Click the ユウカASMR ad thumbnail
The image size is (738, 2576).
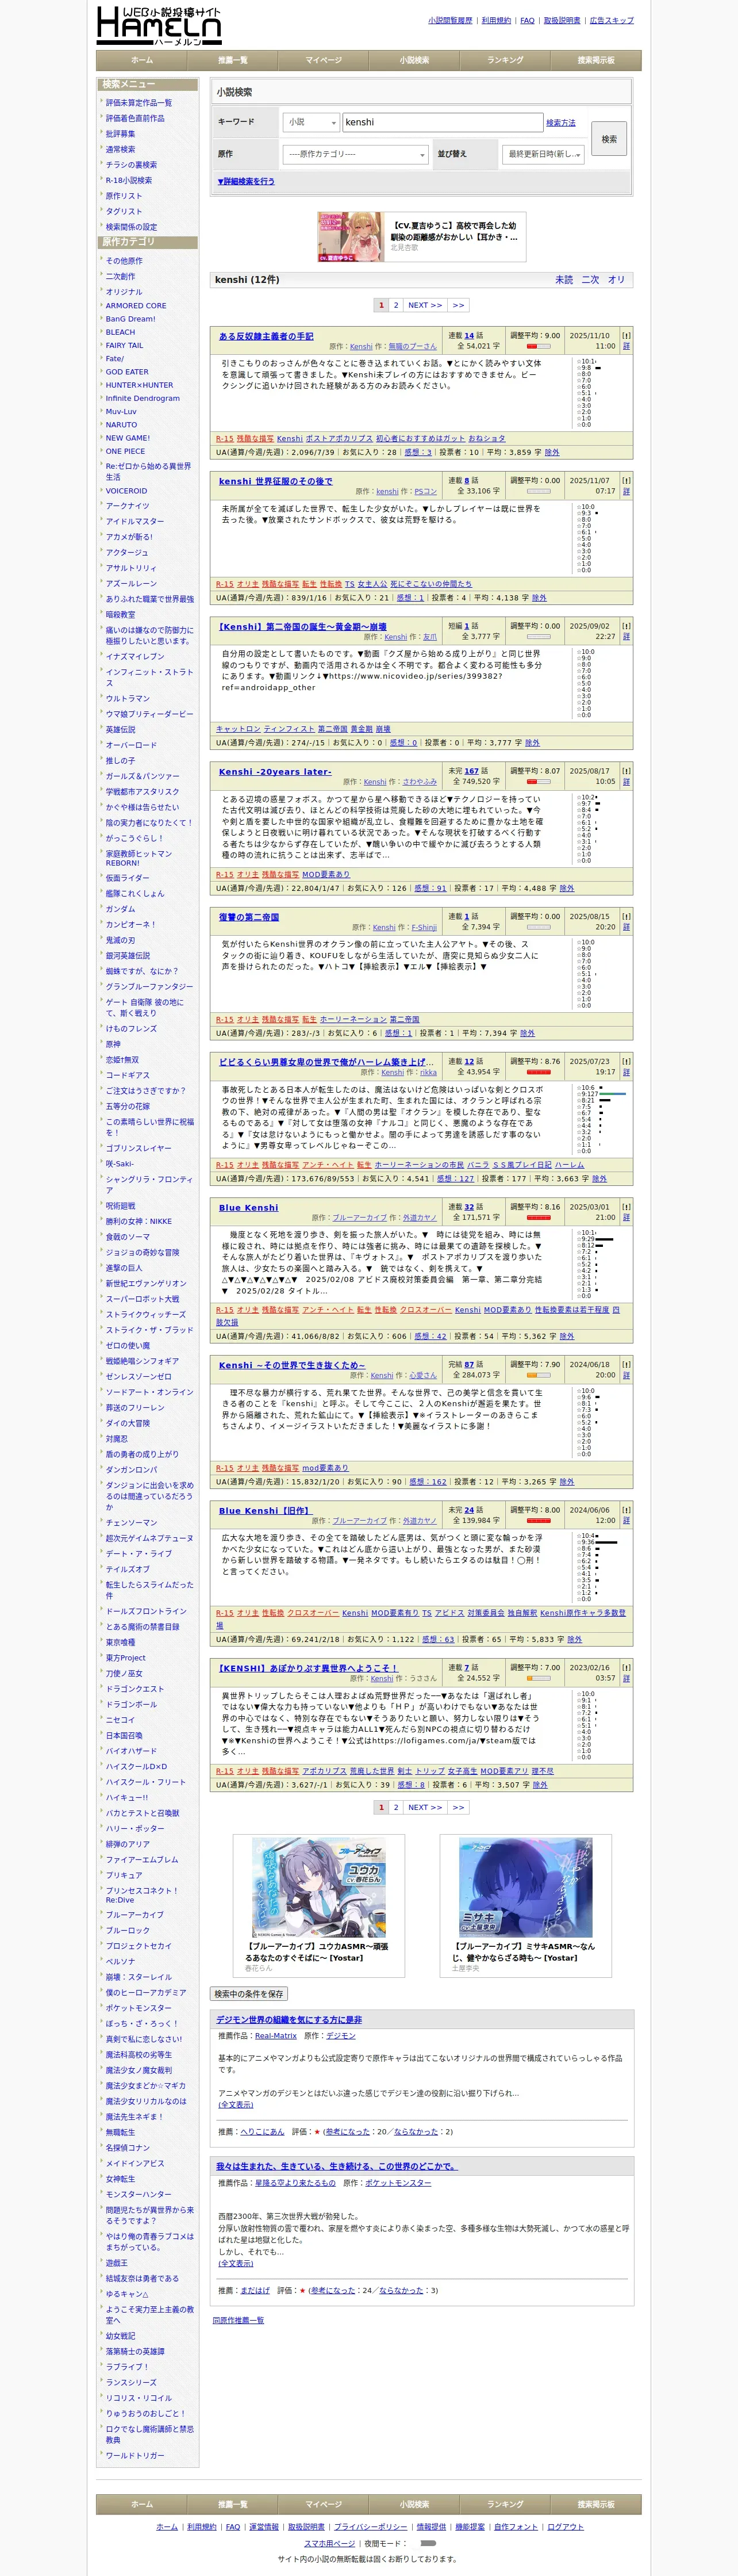319,1888
